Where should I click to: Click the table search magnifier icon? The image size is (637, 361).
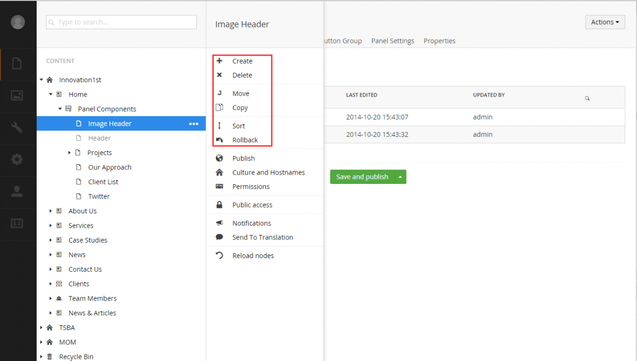pyautogui.click(x=587, y=98)
